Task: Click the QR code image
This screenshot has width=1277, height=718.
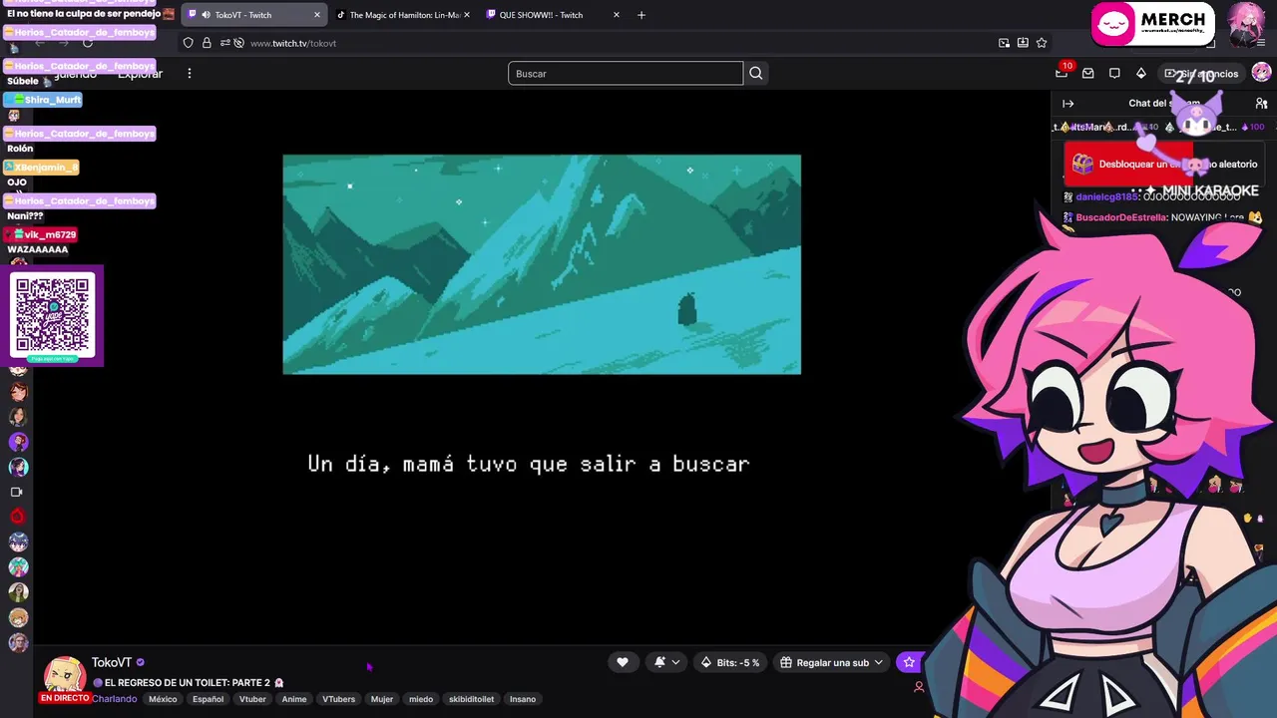Action: click(x=53, y=315)
